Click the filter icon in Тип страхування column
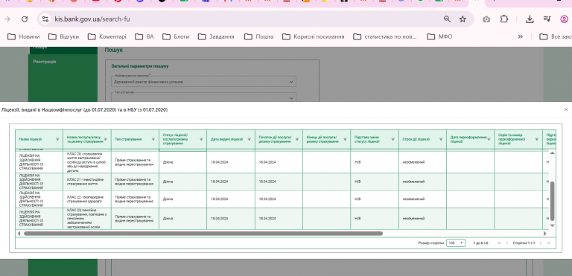572x276 pixels. 153,139
